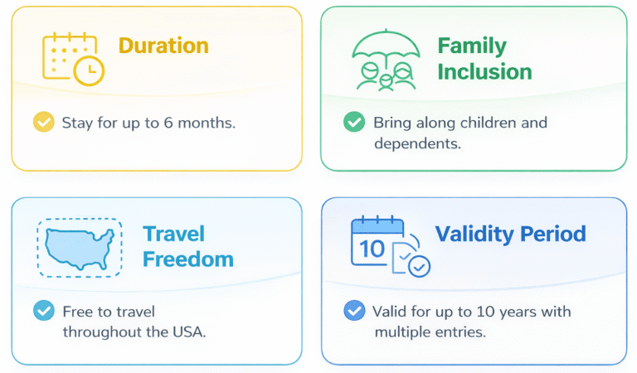This screenshot has width=637, height=373.
Task: Click yellow checkmark beside 'Stay for up to 6 months'
Action: coord(43,123)
